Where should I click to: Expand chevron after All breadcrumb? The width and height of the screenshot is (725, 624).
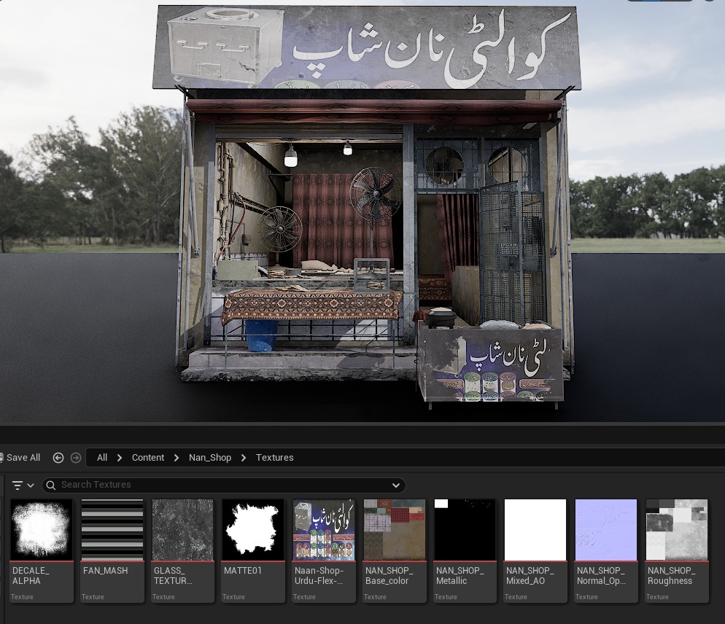(x=120, y=458)
